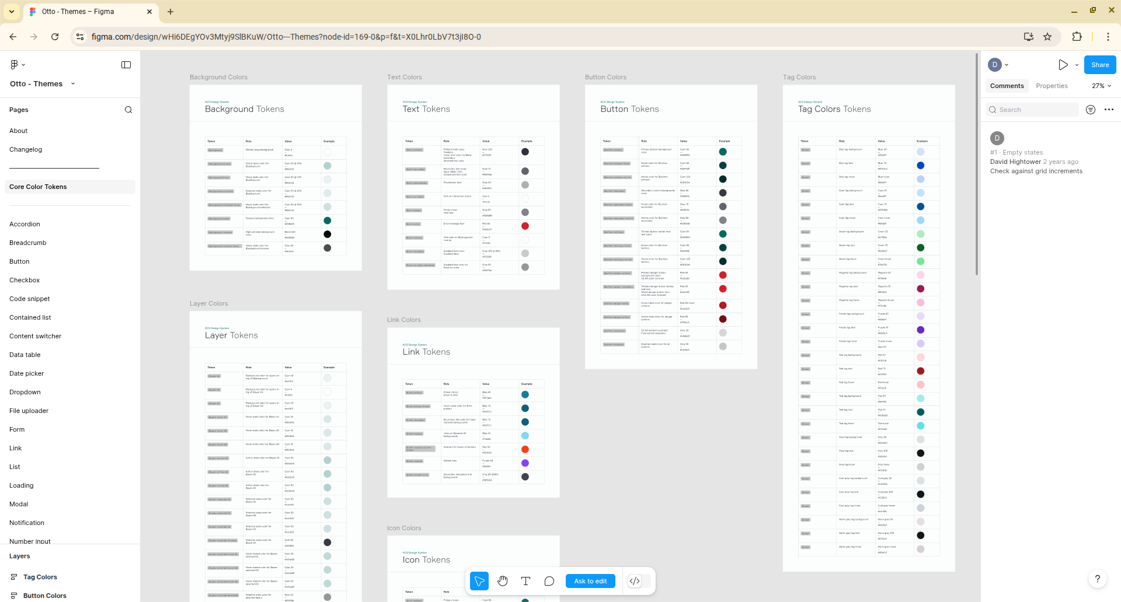The height and width of the screenshot is (602, 1121).
Task: Open the comment filter options
Action: (x=1090, y=110)
